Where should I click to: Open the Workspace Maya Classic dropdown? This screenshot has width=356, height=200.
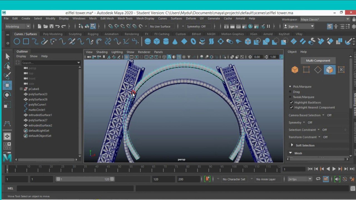coord(325,19)
